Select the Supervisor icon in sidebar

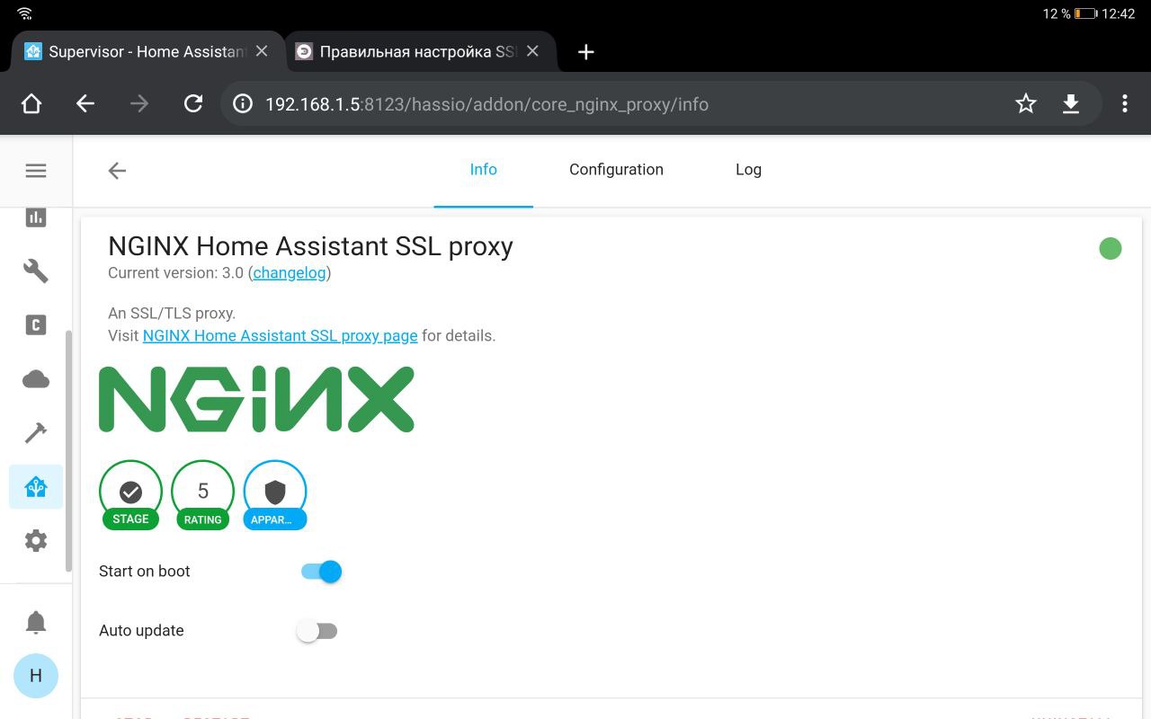tap(36, 487)
